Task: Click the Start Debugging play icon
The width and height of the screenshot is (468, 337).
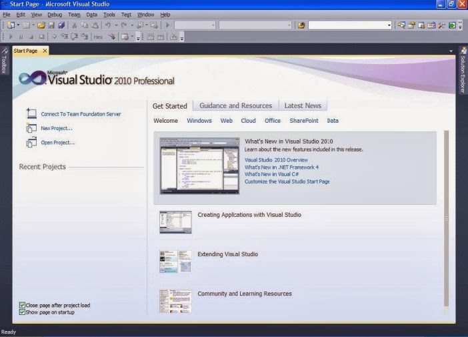Action: coord(167,25)
